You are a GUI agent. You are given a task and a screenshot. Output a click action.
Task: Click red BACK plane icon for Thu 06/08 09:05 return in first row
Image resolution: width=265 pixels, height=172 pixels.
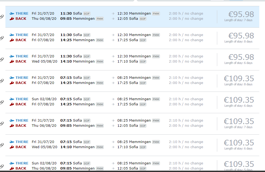click(x=12, y=19)
